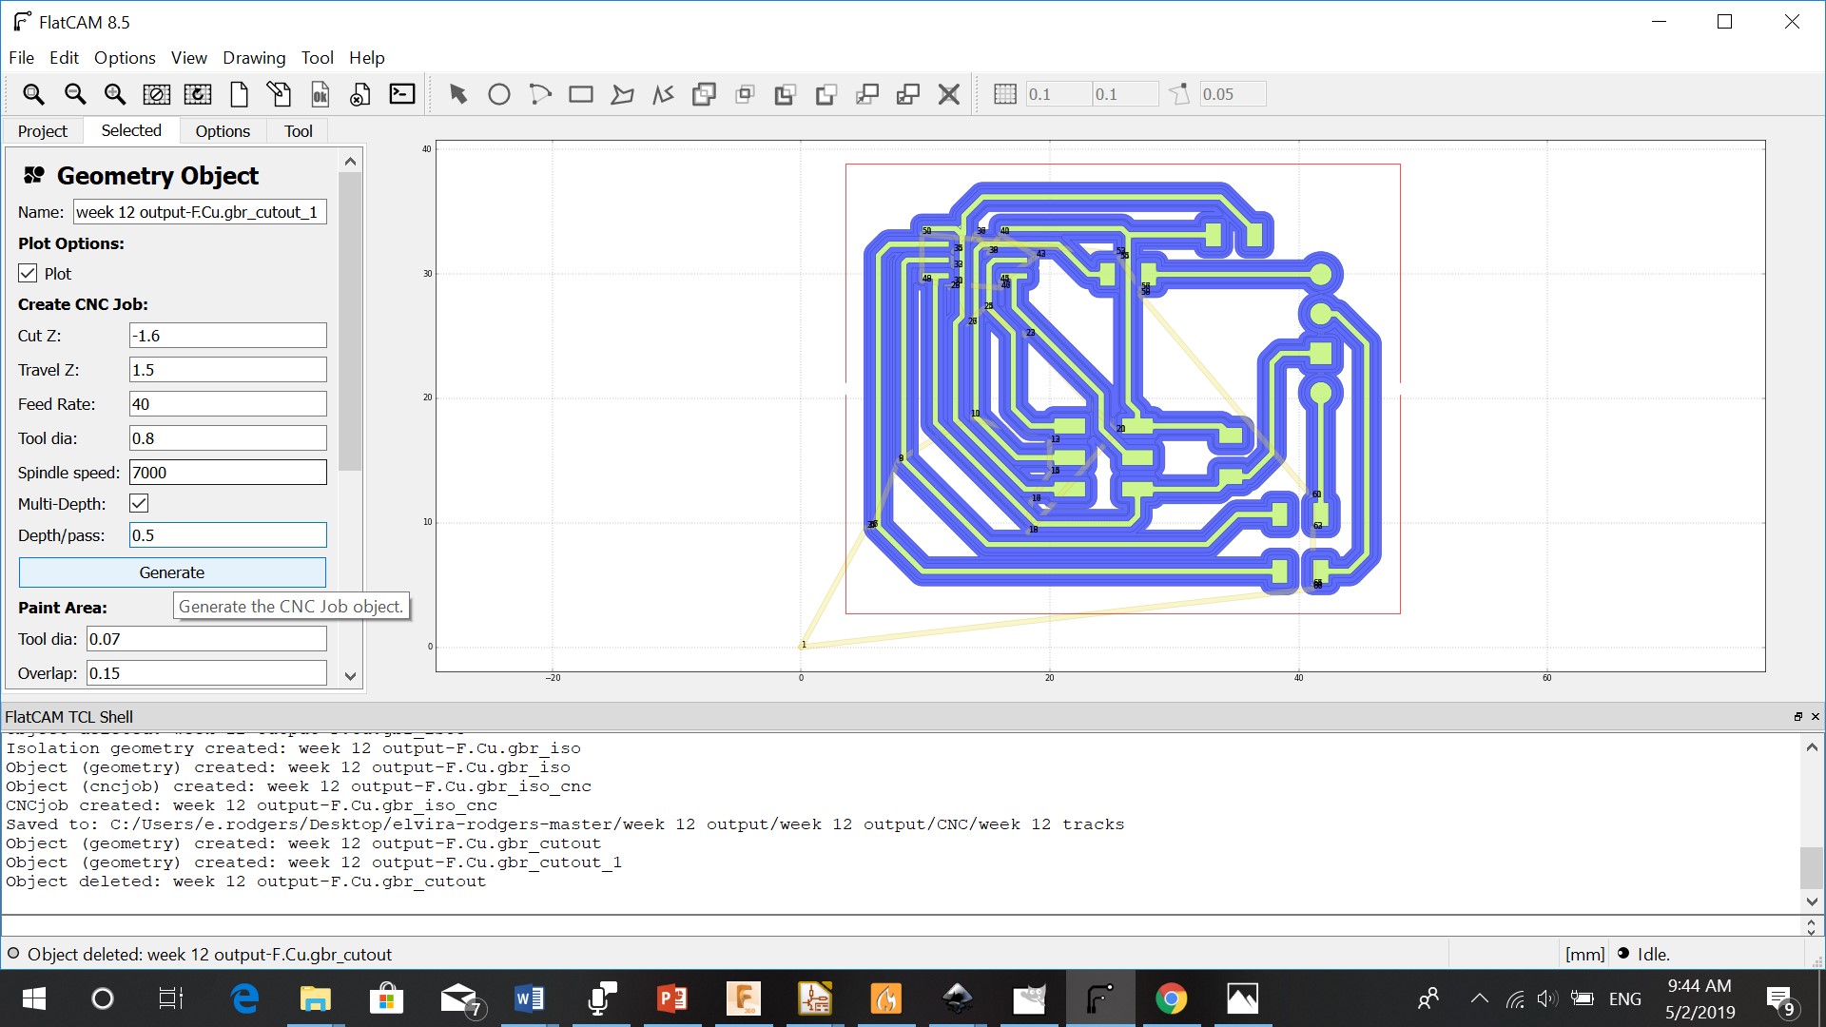Viewport: 1826px width, 1027px height.
Task: Open the command line shell icon
Action: (402, 94)
